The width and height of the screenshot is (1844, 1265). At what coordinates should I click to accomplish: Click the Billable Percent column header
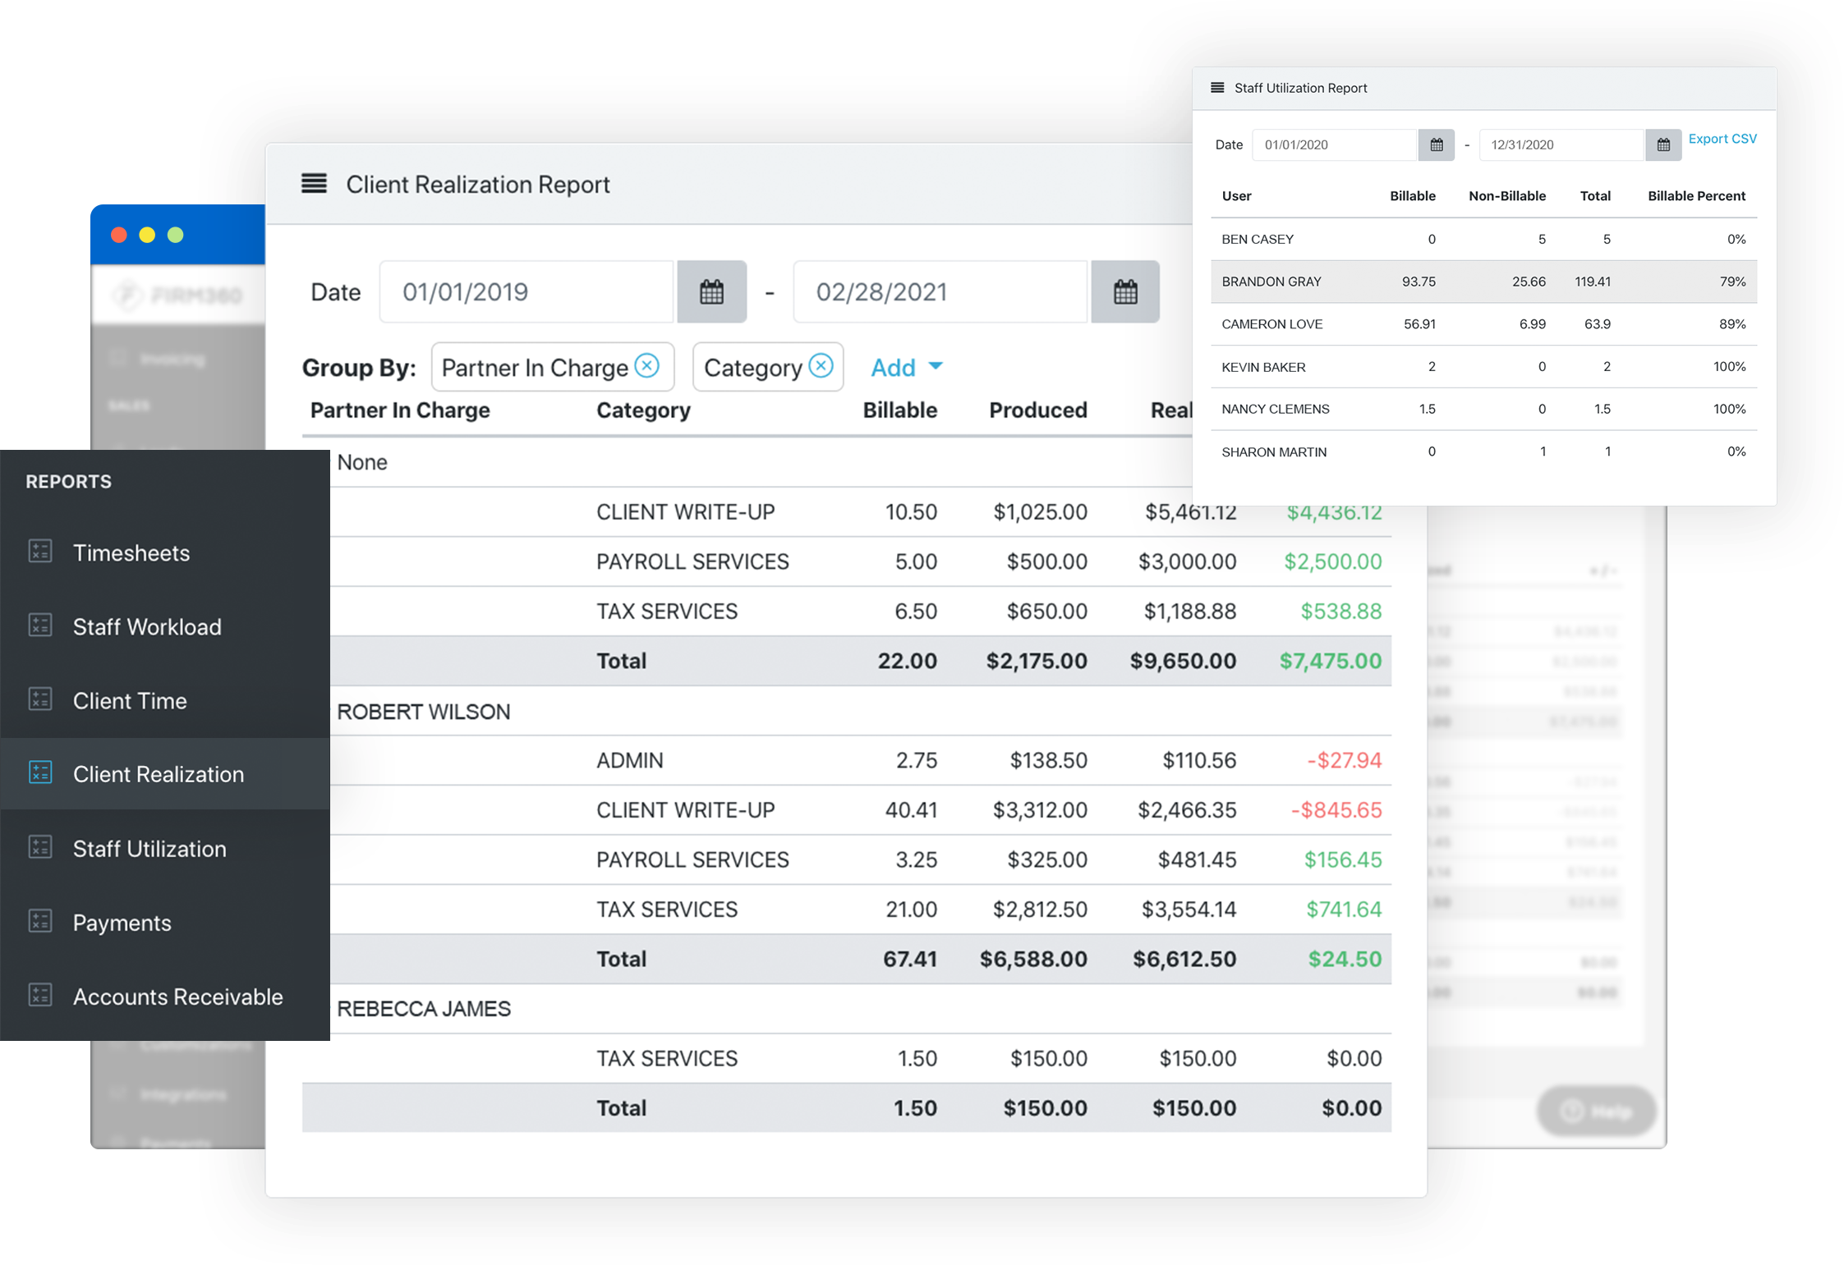tap(1695, 196)
